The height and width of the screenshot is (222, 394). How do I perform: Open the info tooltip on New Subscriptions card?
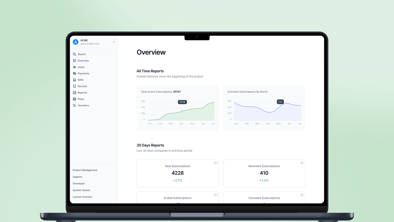[215, 163]
